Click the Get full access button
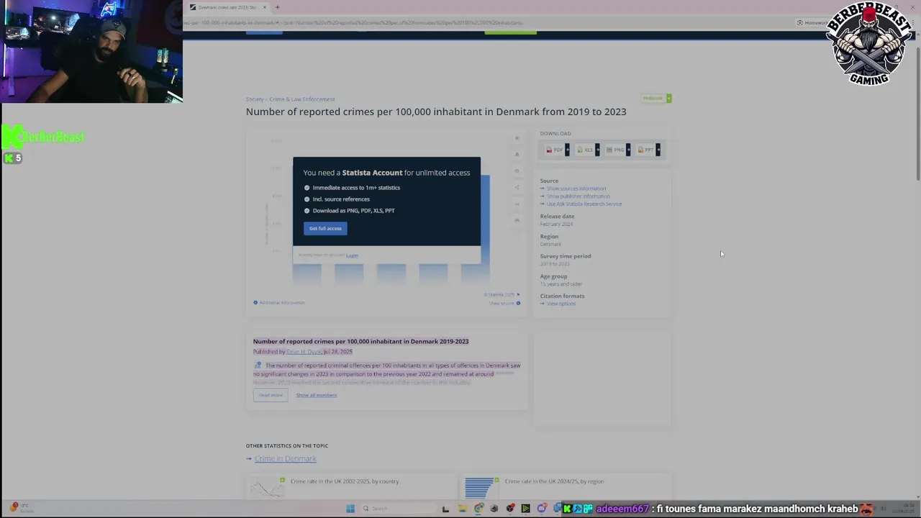 (325, 228)
